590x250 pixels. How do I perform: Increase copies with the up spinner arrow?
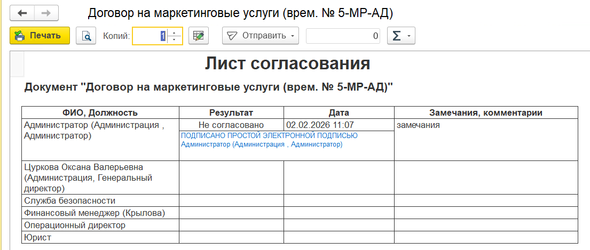pyautogui.click(x=175, y=32)
